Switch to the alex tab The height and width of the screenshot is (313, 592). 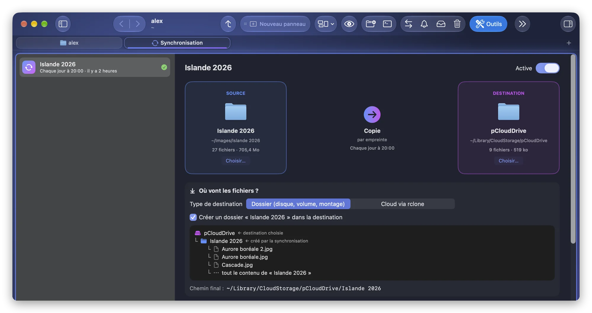point(69,43)
